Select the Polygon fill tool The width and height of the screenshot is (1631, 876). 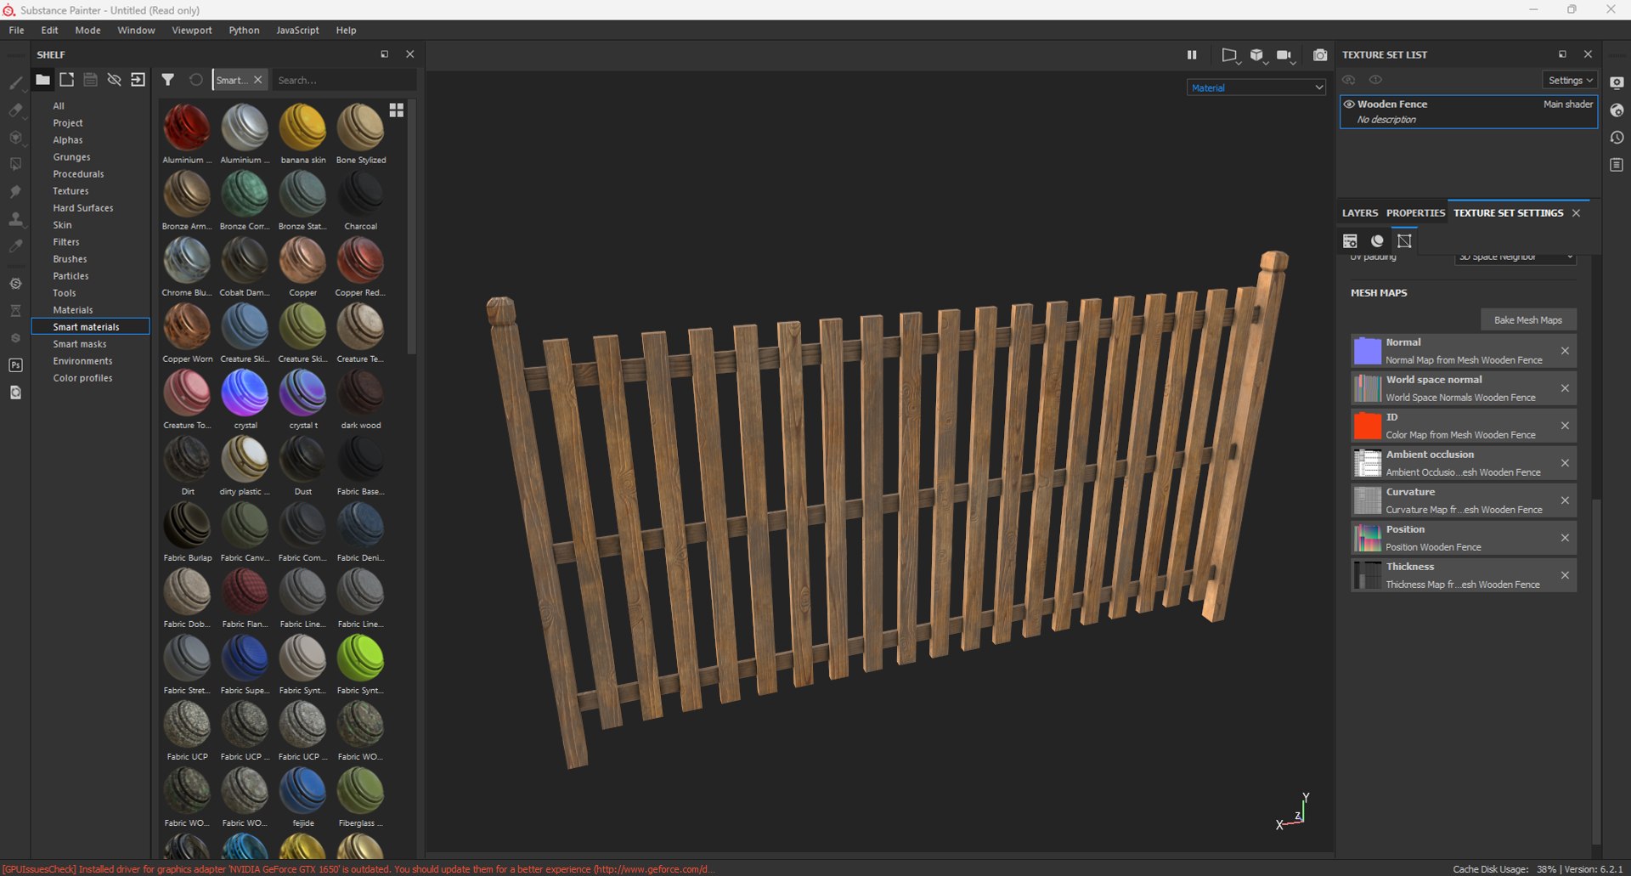(15, 164)
